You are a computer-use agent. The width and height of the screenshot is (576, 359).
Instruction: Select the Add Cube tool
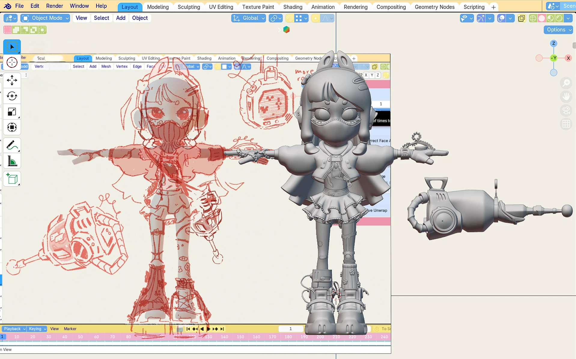[x=12, y=179]
